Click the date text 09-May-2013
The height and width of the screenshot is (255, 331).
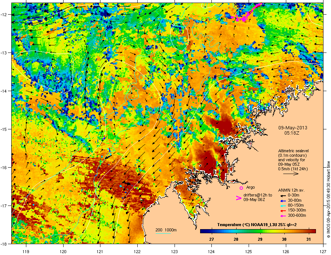pyautogui.click(x=293, y=128)
